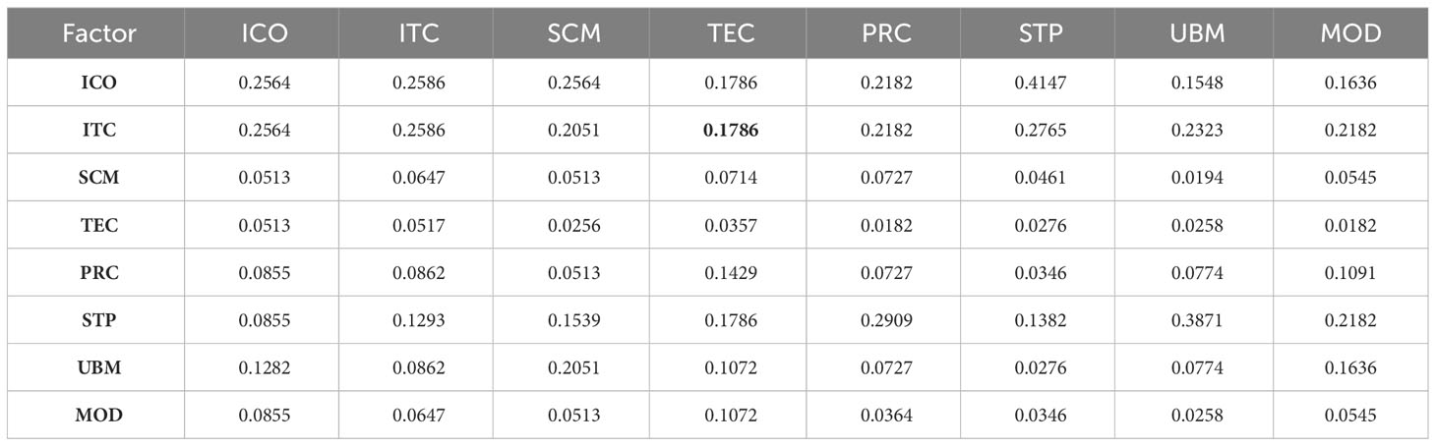Click the Factor column header

click(x=98, y=33)
